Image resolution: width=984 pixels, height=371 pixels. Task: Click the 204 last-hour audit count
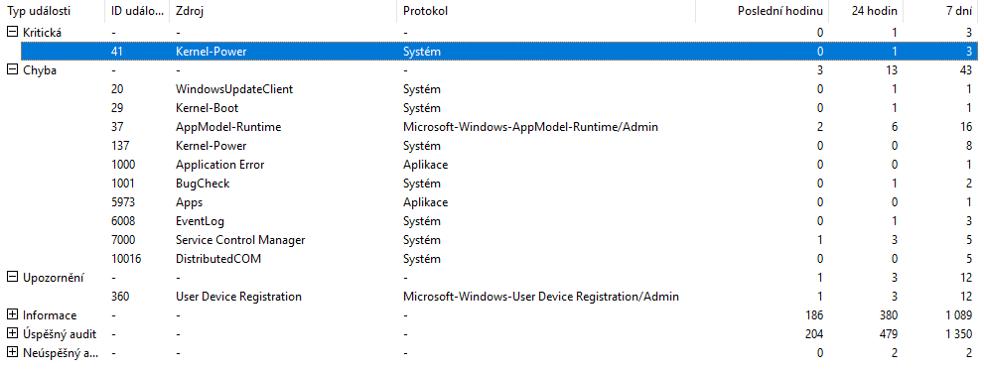(x=814, y=333)
